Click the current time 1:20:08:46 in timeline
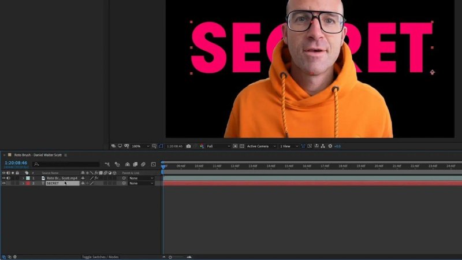 [16, 163]
